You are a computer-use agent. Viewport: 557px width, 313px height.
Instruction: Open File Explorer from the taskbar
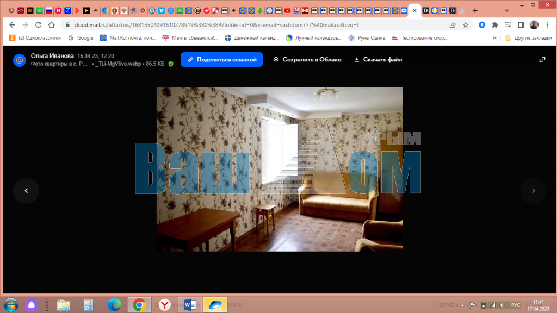click(64, 305)
